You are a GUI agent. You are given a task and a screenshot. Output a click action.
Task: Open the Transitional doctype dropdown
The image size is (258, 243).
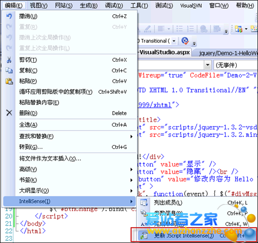pos(174,41)
